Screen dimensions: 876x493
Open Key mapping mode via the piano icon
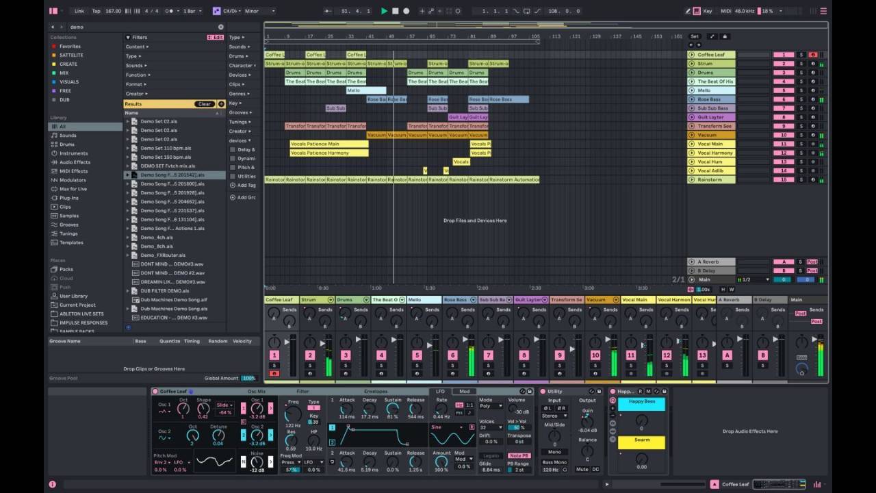coord(696,11)
